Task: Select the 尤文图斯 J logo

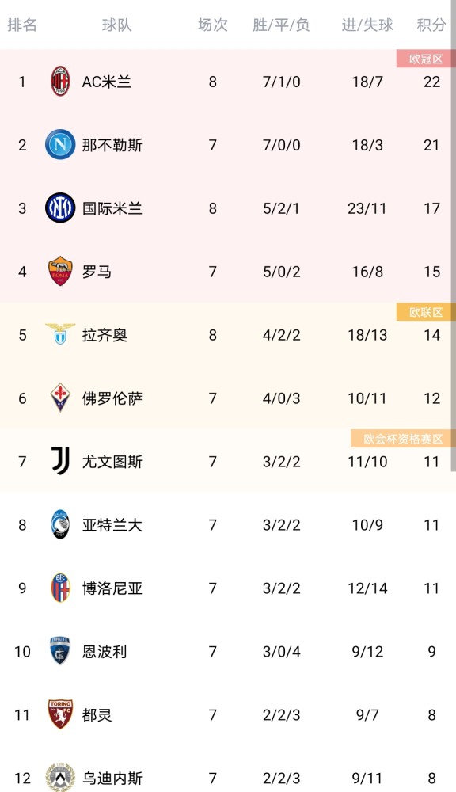Action: point(60,461)
